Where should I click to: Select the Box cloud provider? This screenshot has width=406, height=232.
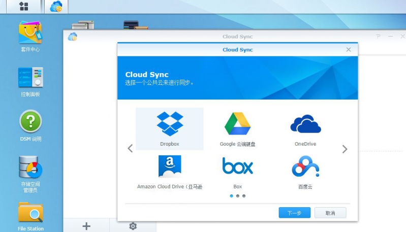pos(237,171)
